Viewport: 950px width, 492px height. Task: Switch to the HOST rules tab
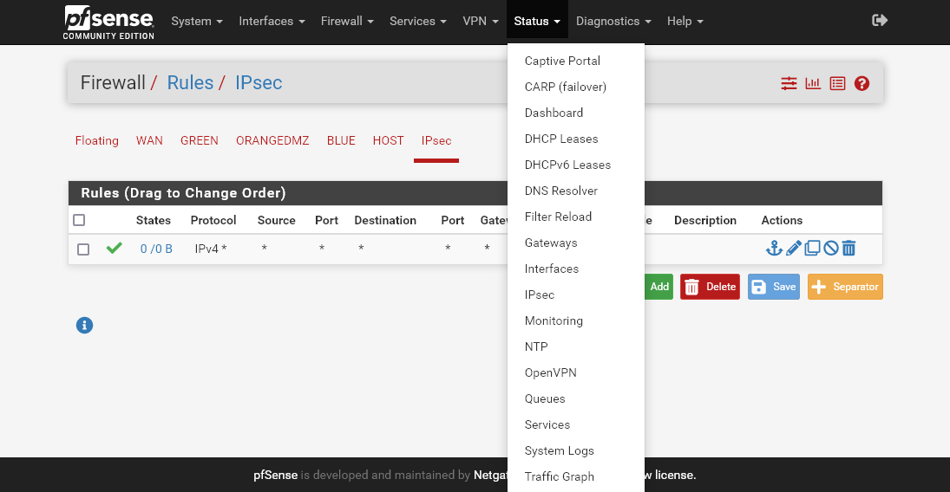(389, 141)
